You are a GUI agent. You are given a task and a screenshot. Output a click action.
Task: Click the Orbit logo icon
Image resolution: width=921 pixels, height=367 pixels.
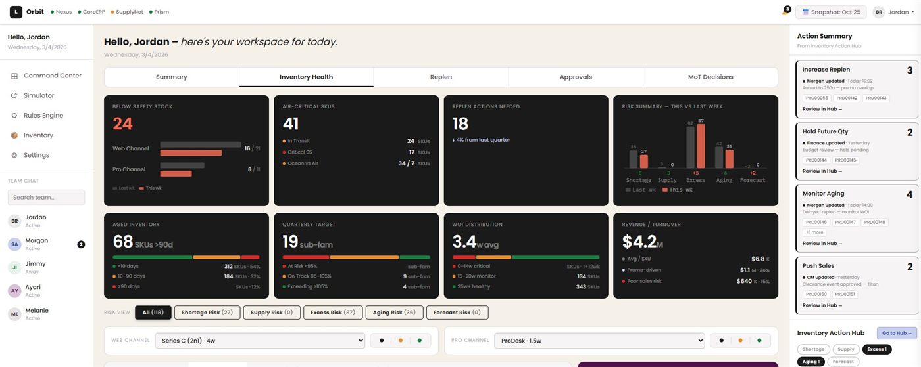point(15,12)
